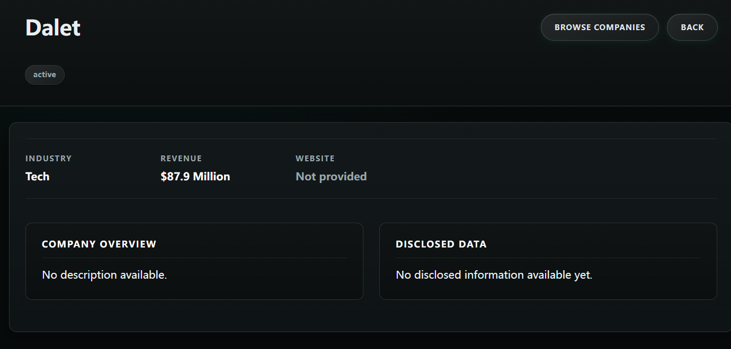Click the DISCLOSED DATA heading
The image size is (731, 349).
(441, 244)
